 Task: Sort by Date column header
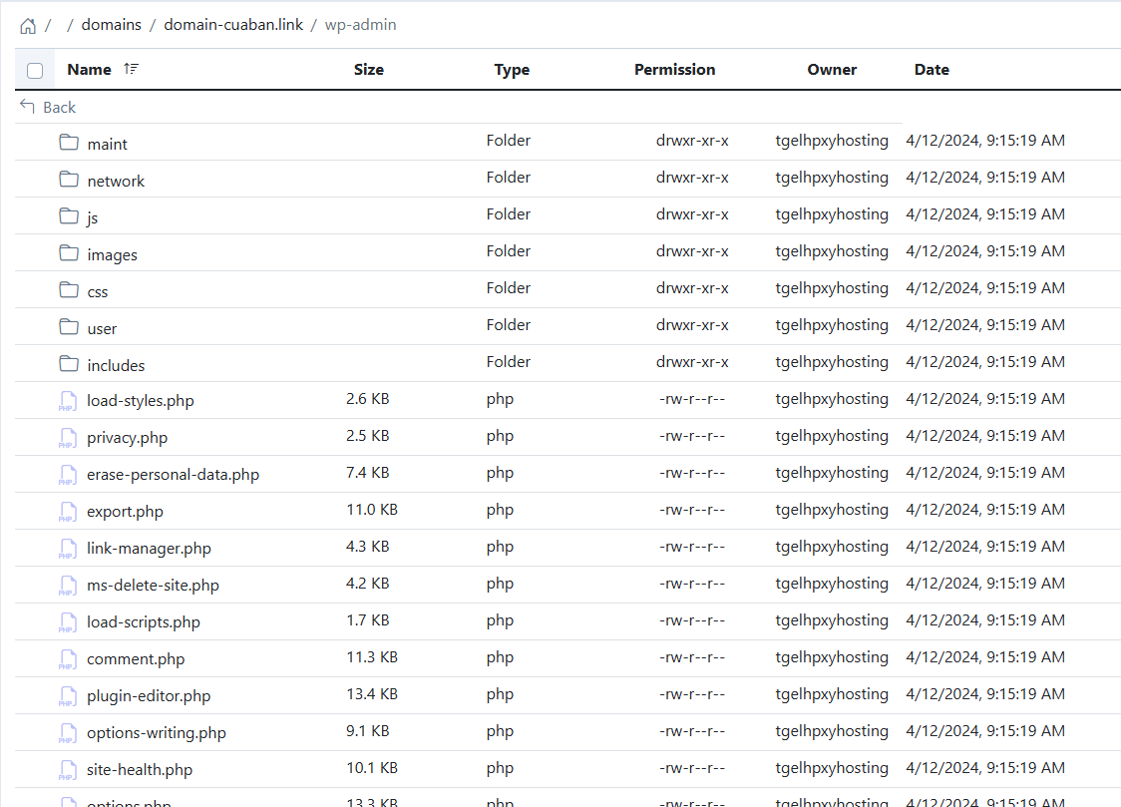click(x=932, y=70)
